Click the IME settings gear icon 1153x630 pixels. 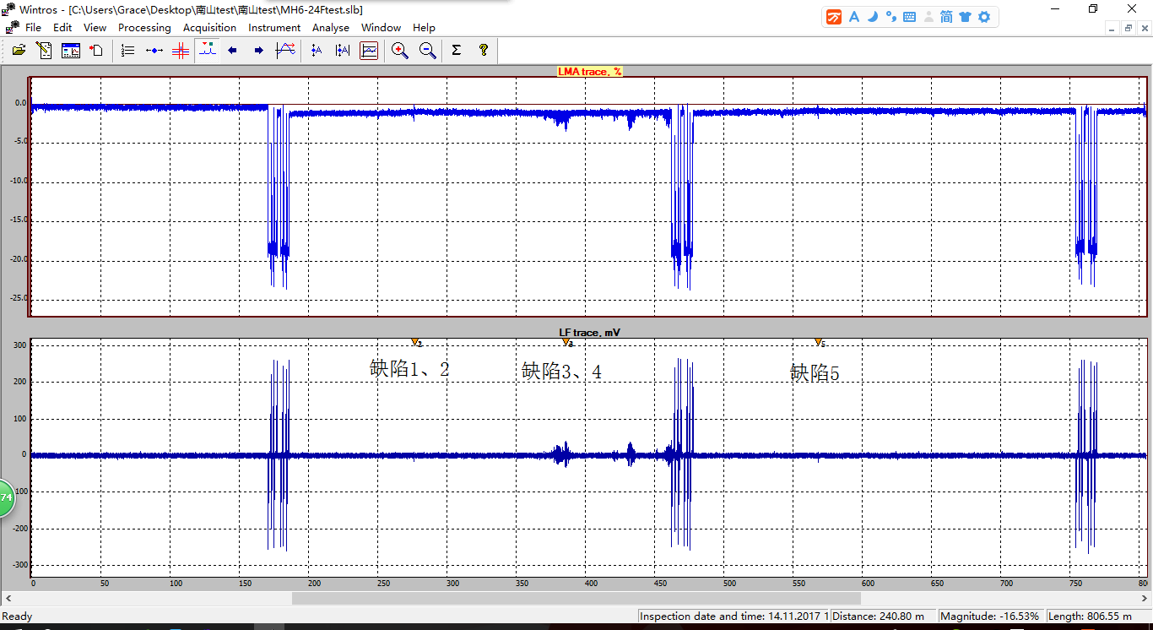tap(983, 17)
